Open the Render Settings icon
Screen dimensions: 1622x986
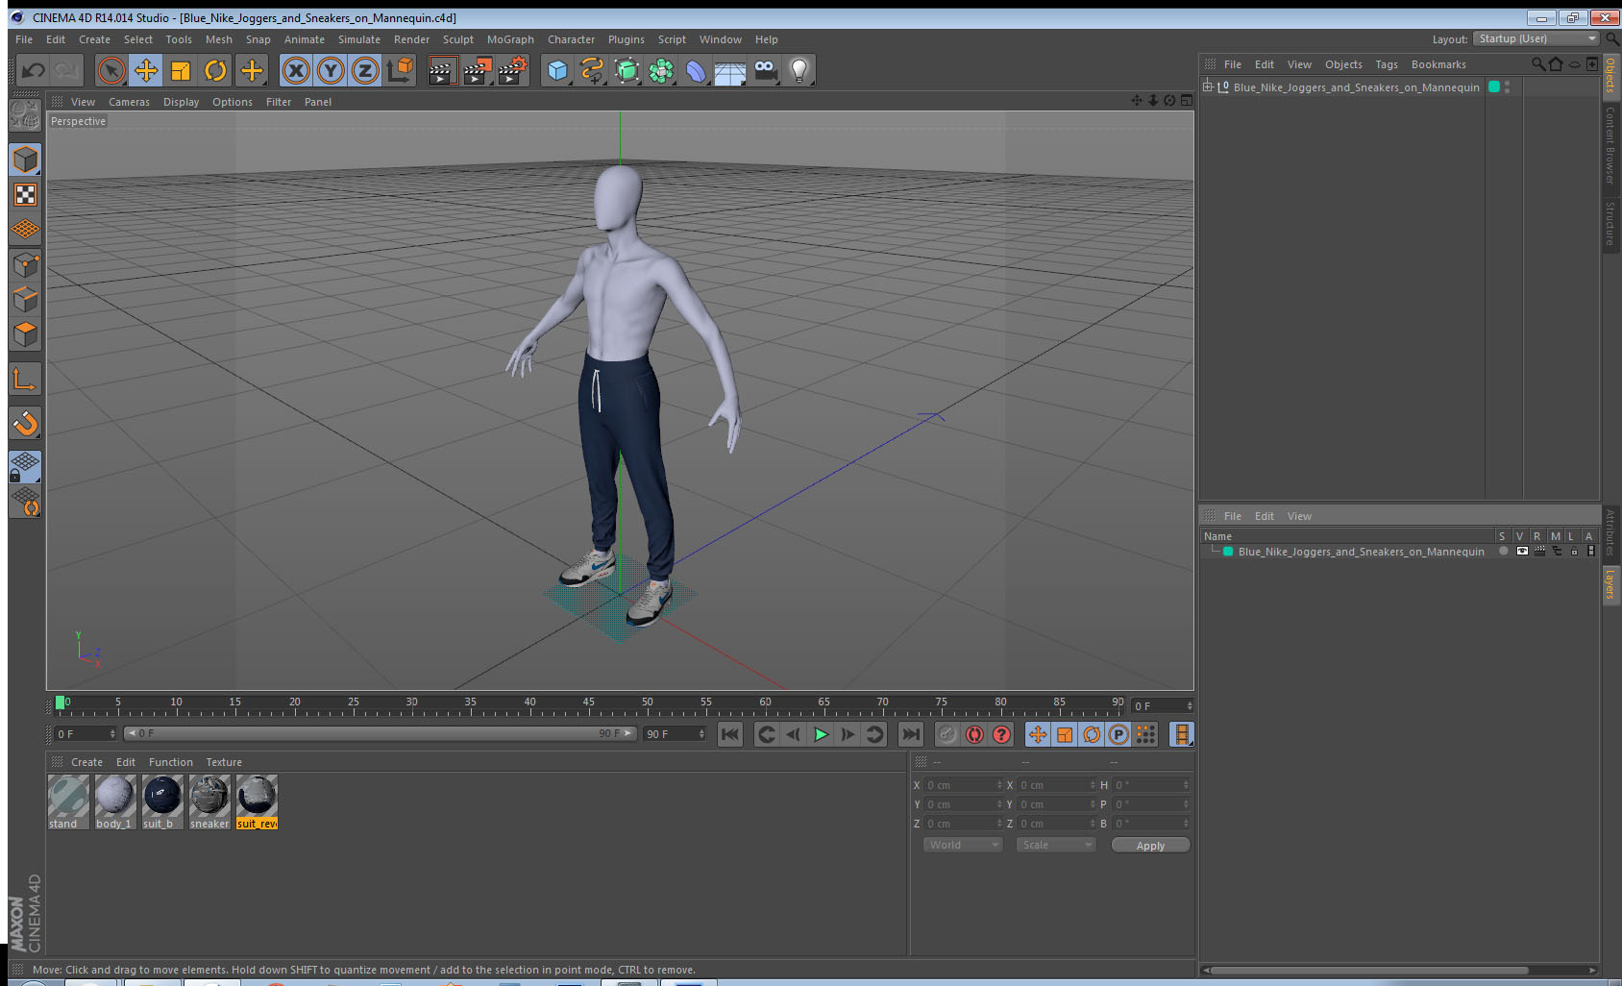coord(511,70)
